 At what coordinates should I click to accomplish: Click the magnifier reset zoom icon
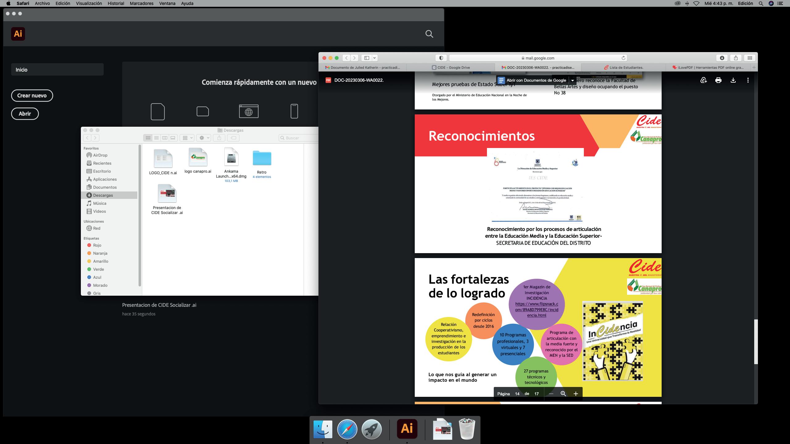(x=563, y=394)
